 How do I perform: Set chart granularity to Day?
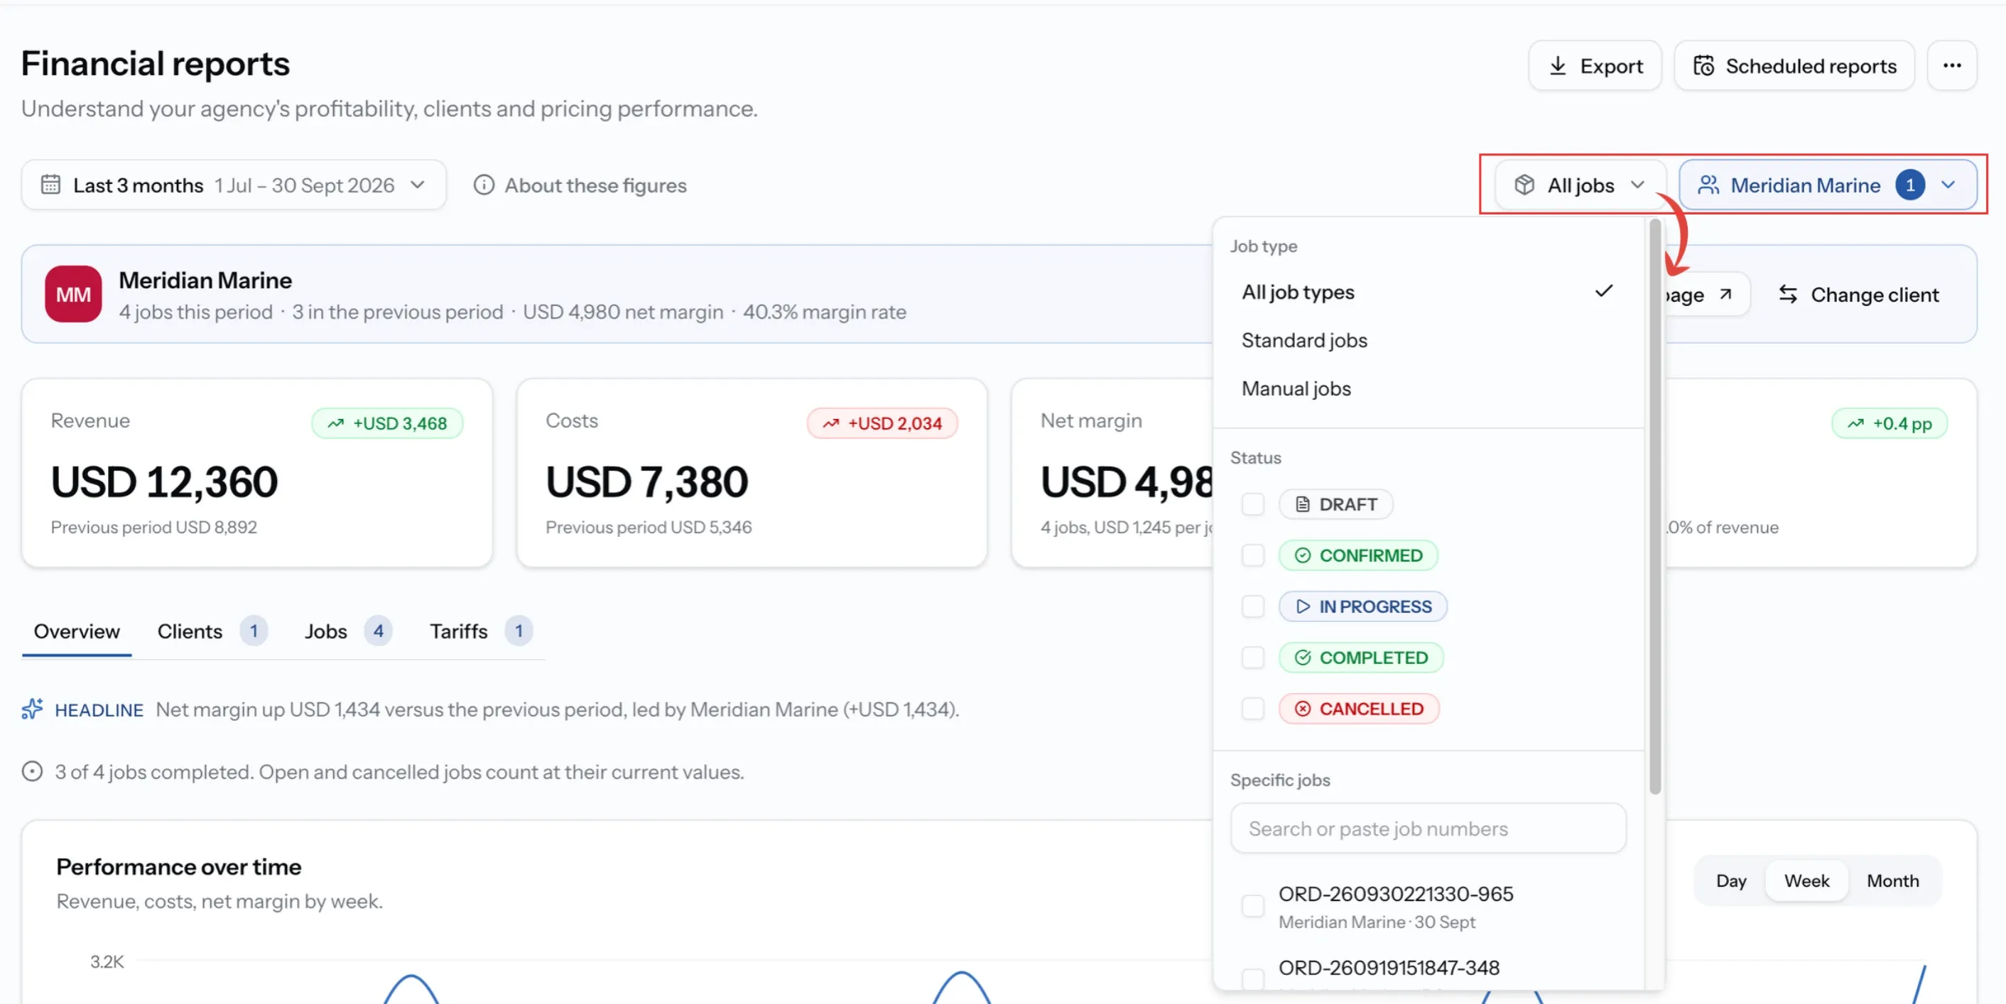(x=1730, y=881)
